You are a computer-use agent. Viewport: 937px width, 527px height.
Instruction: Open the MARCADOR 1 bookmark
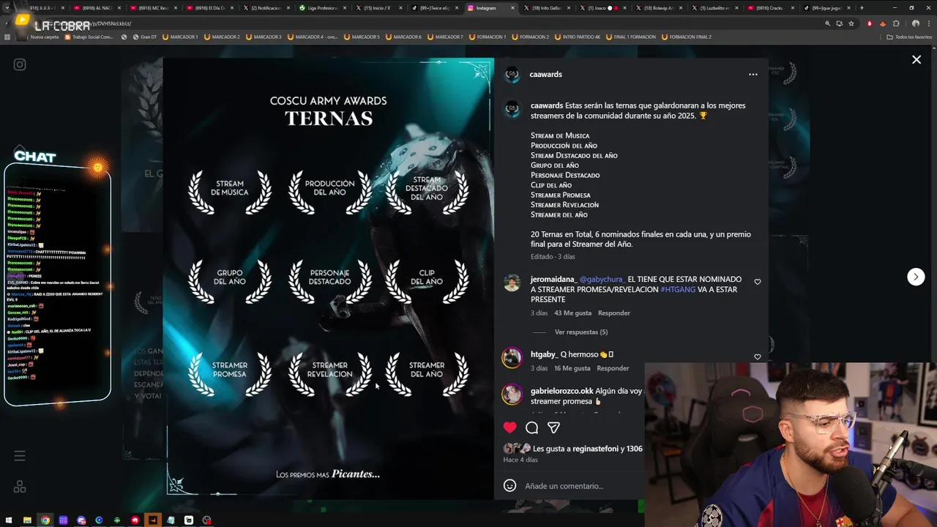click(179, 37)
